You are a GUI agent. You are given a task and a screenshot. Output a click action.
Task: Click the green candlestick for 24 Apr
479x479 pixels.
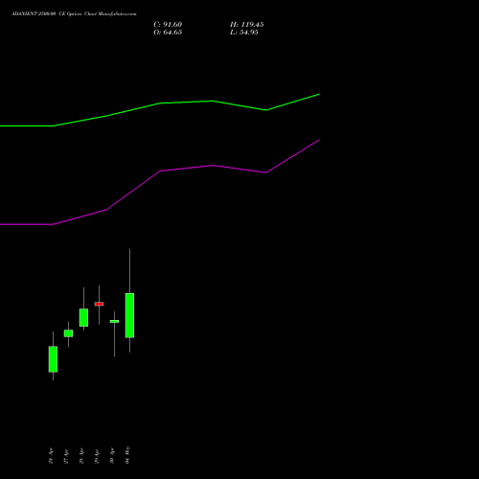coord(53,359)
